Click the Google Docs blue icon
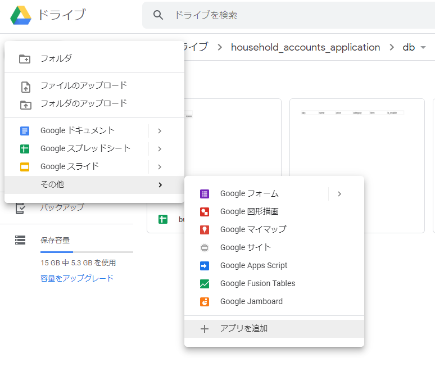The image size is (435, 389). point(25,130)
